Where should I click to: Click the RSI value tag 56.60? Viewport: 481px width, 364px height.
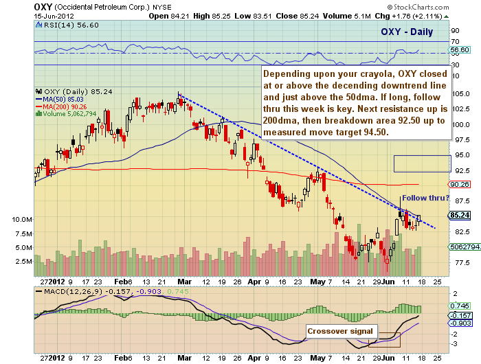[459, 49]
